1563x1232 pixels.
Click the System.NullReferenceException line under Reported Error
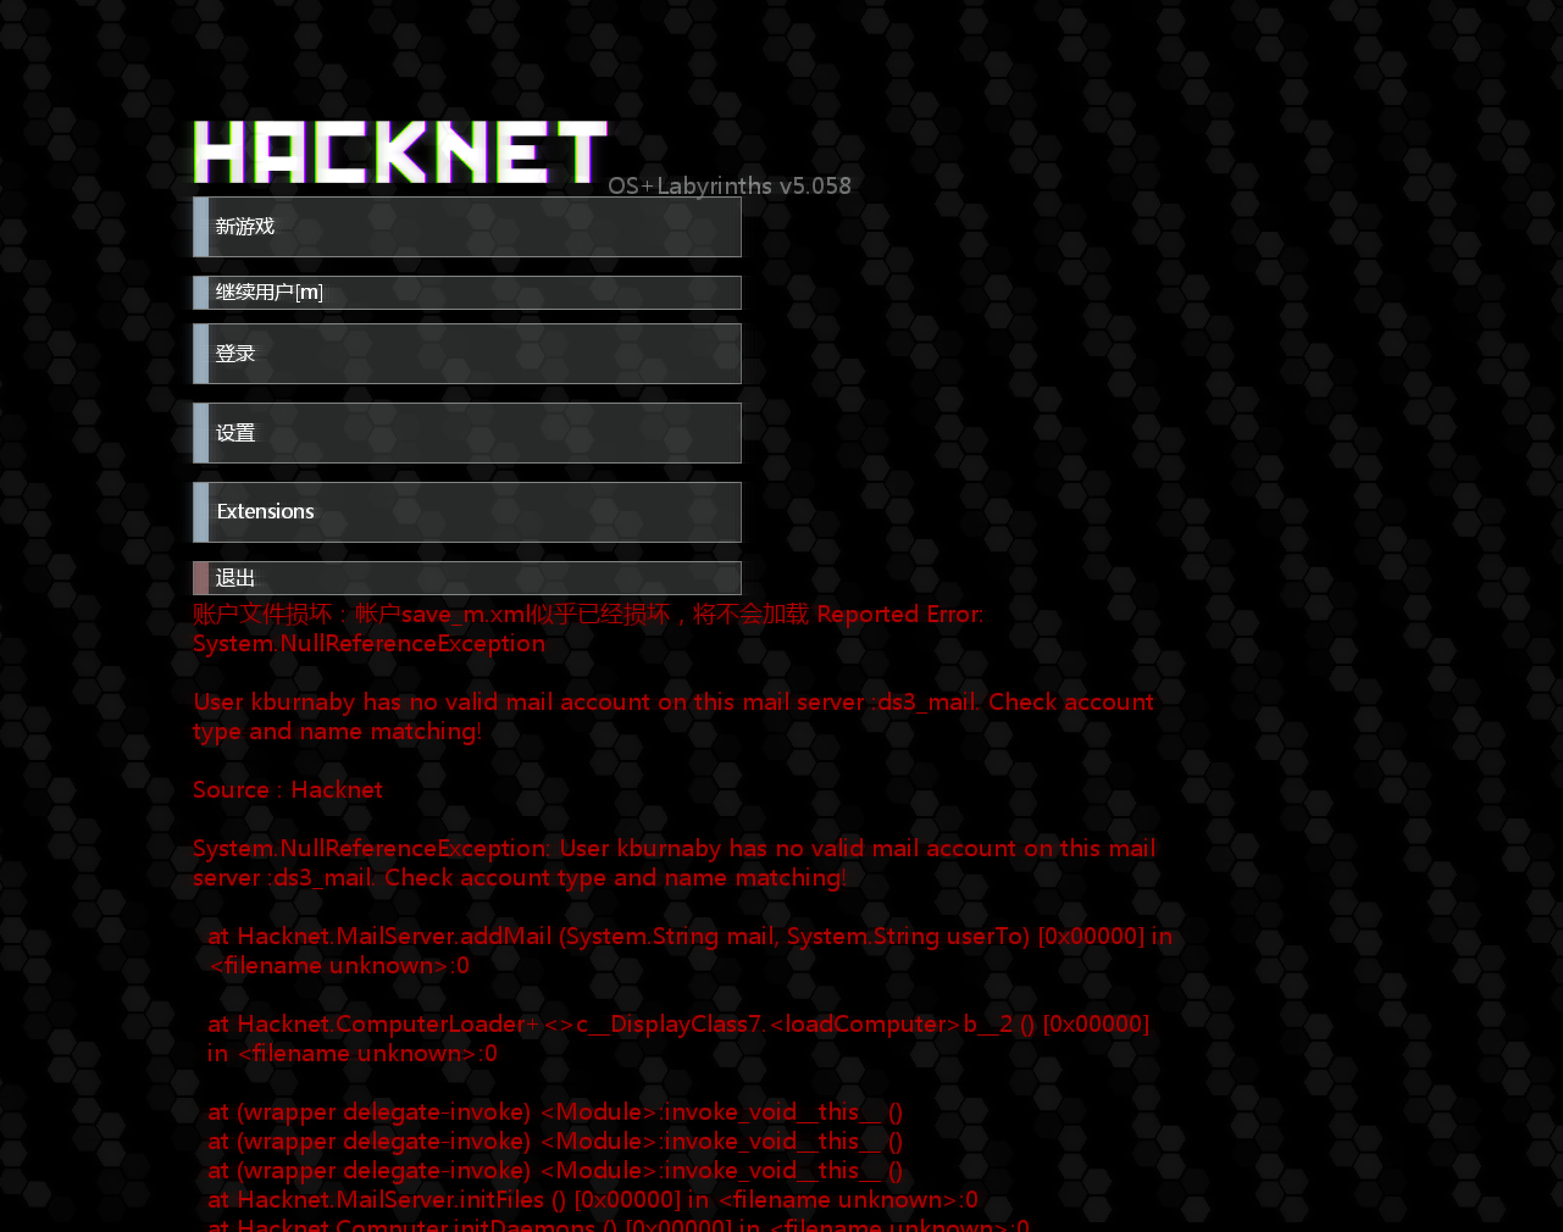coord(368,644)
